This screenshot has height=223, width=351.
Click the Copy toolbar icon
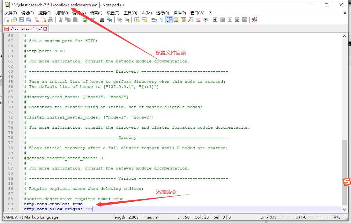(x=68, y=20)
